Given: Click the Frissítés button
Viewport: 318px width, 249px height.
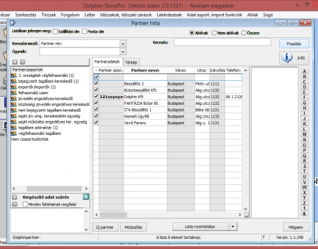Looking at the screenshot, I should (x=294, y=44).
